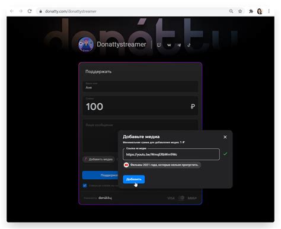Click the red YouTube icon in video chip
This screenshot has width=281, height=229.
click(126, 165)
